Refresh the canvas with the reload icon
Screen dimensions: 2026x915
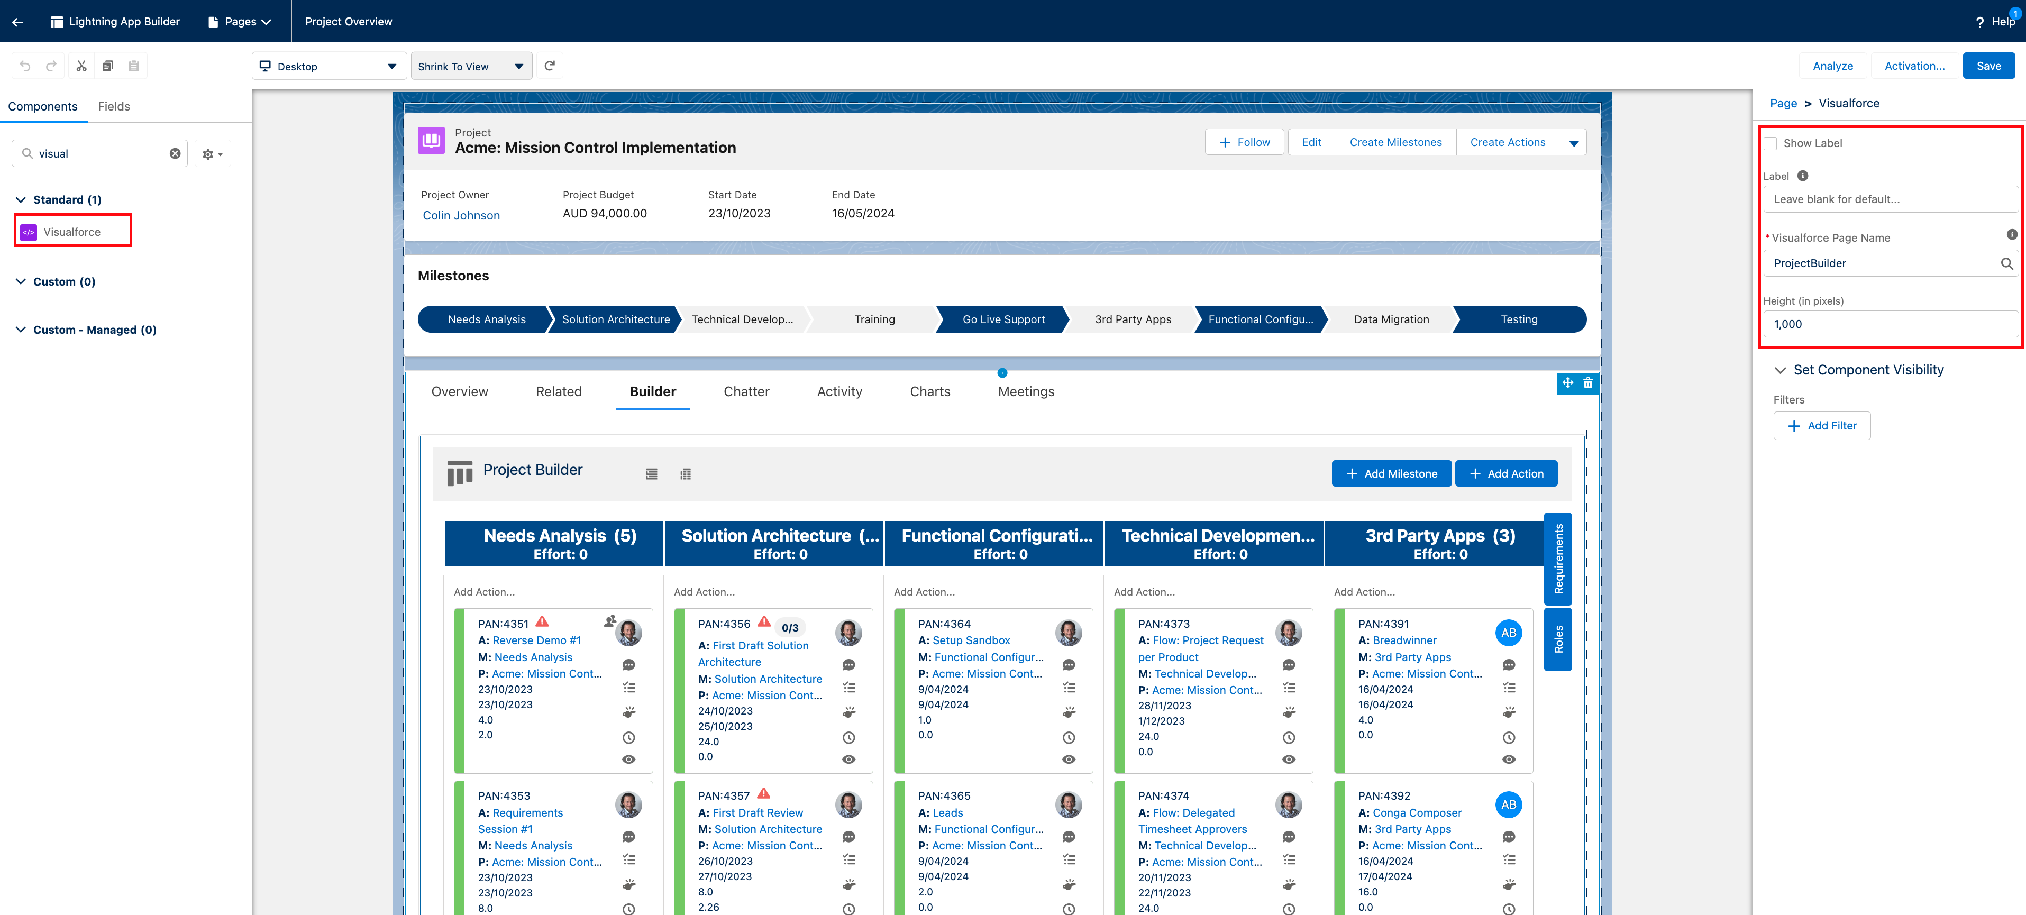click(550, 66)
